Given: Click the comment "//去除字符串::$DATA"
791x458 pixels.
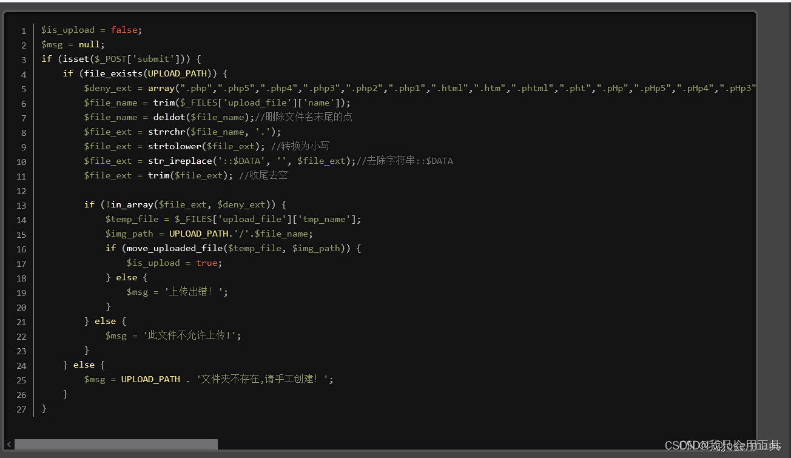Looking at the screenshot, I should coord(405,161).
